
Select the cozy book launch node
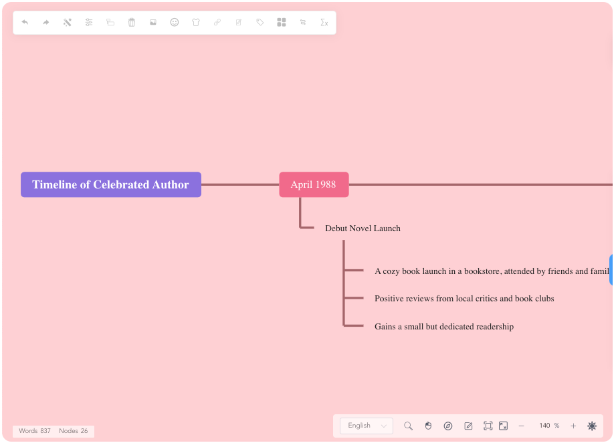pyautogui.click(x=492, y=271)
